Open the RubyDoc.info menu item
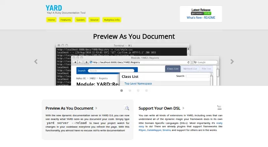268x147 pixels. pyautogui.click(x=112, y=20)
